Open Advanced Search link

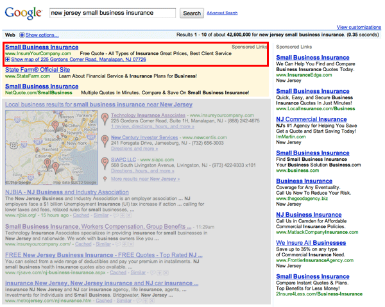222,13
